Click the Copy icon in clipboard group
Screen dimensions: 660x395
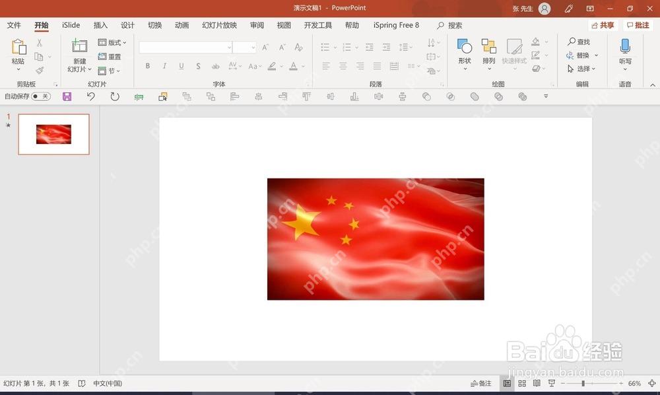pyautogui.click(x=38, y=56)
